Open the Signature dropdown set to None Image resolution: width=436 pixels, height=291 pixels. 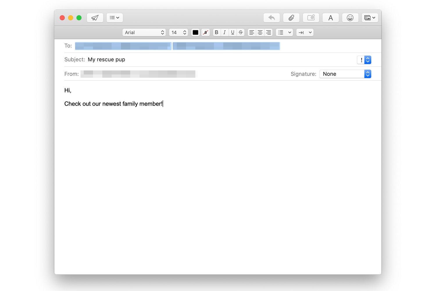(345, 74)
